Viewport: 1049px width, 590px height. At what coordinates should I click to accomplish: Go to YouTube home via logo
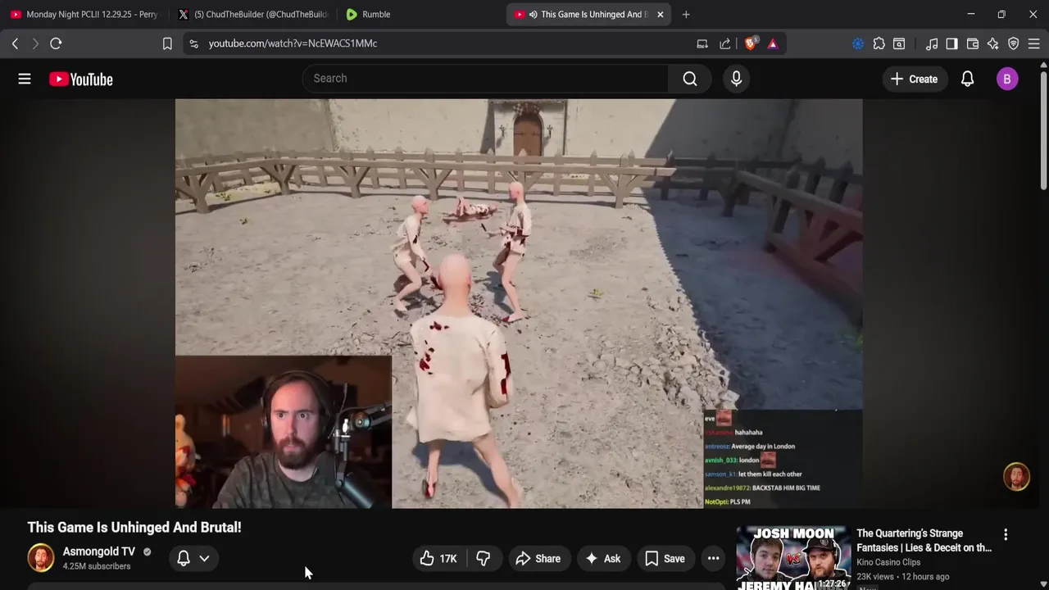coord(80,79)
